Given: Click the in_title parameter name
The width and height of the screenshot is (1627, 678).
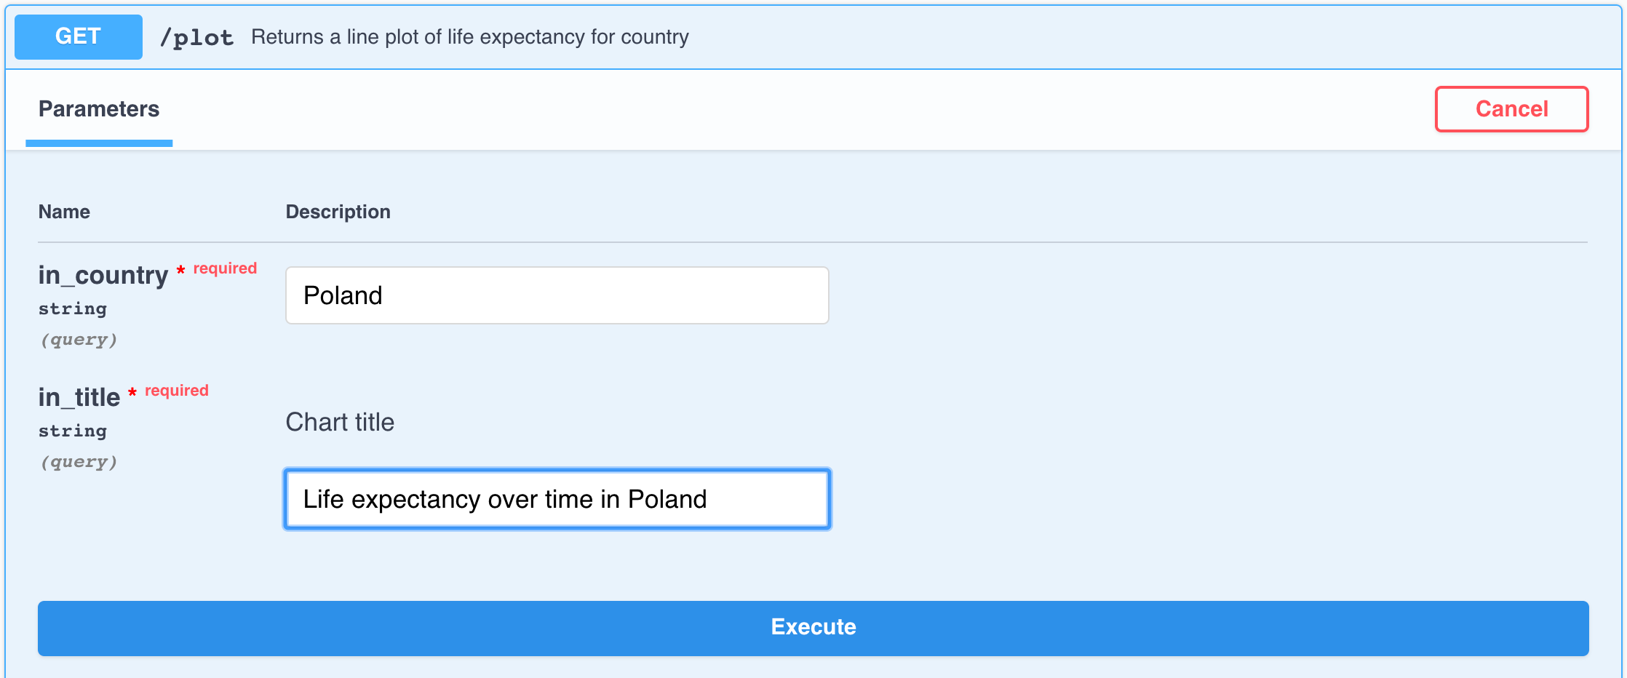Looking at the screenshot, I should point(79,397).
